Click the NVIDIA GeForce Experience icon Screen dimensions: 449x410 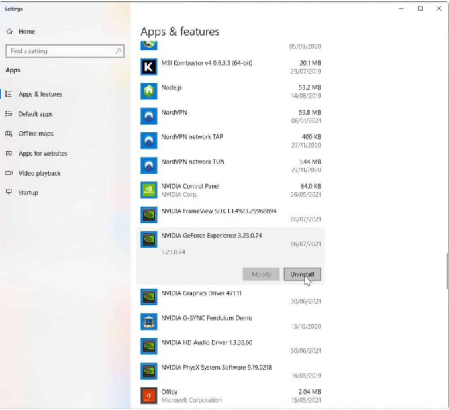coord(148,239)
